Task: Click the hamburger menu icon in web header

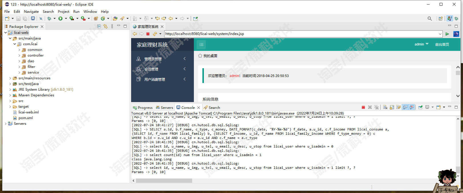Action: [201, 44]
